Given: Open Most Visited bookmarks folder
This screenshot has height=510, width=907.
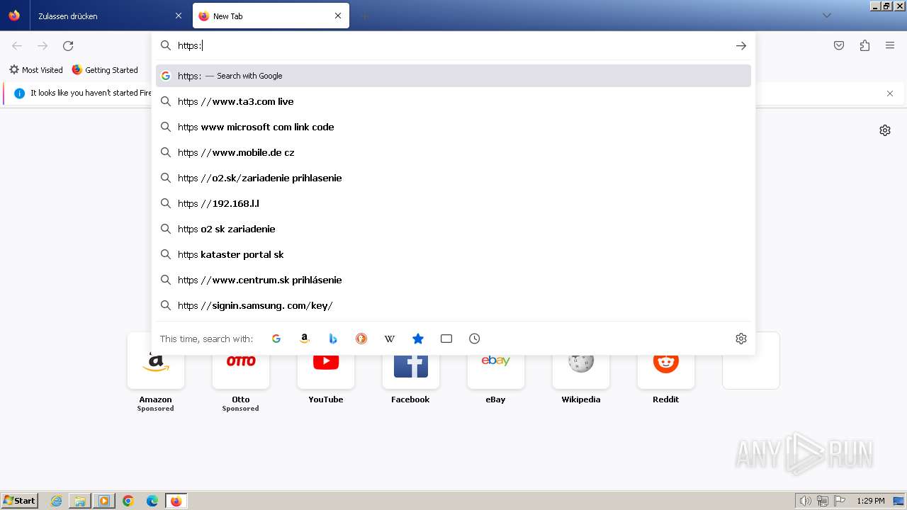Looking at the screenshot, I should tap(35, 70).
